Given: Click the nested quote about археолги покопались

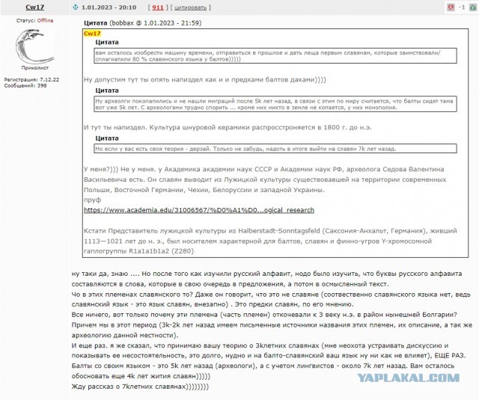Looking at the screenshot, I should (275, 104).
